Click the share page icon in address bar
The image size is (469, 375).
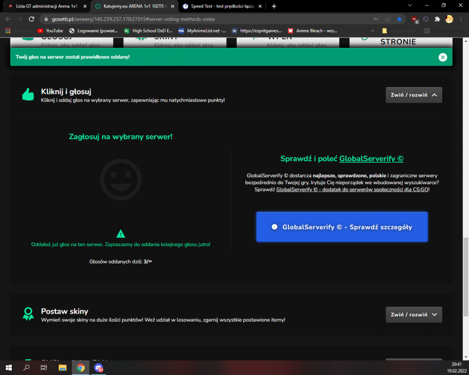[x=388, y=19]
